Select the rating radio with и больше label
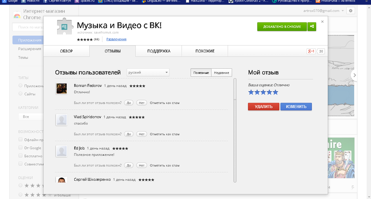Image resolution: width=371 pixels, height=199 pixels. tap(20, 195)
